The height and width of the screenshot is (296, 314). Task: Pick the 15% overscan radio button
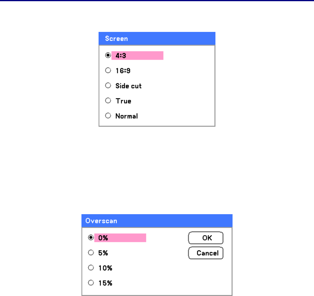coord(91,283)
